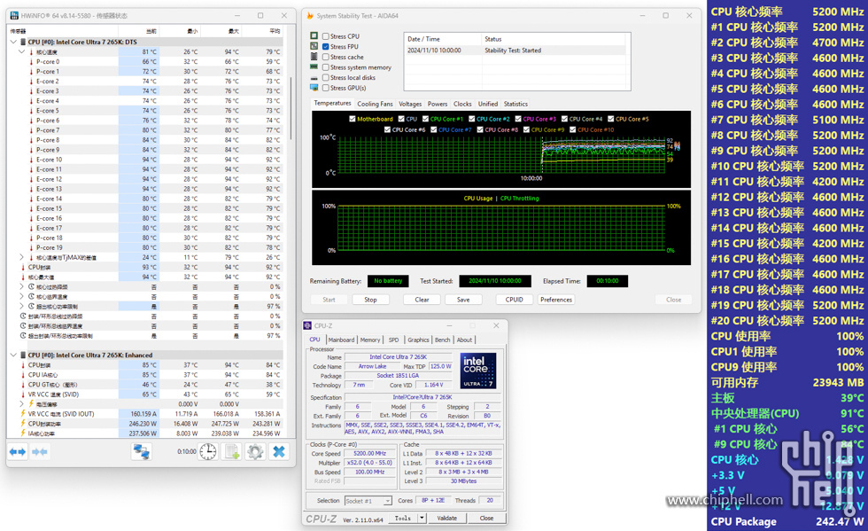Switch to the Cooling Fans tab in AIDA64

pyautogui.click(x=375, y=104)
